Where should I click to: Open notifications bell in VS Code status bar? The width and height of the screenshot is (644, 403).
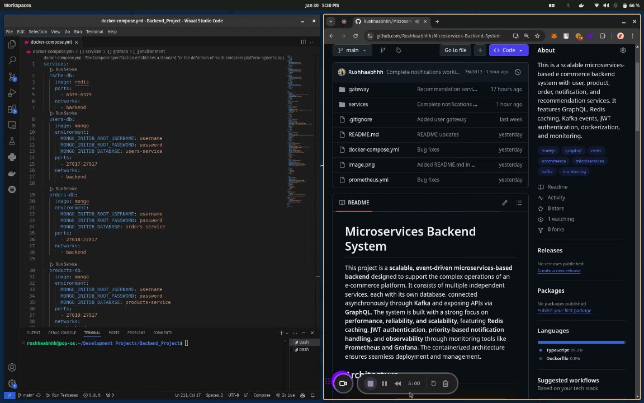pos(312,395)
